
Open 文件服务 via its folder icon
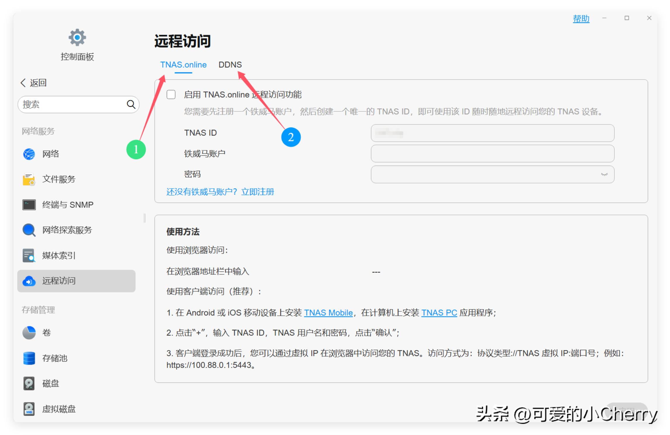[29, 179]
